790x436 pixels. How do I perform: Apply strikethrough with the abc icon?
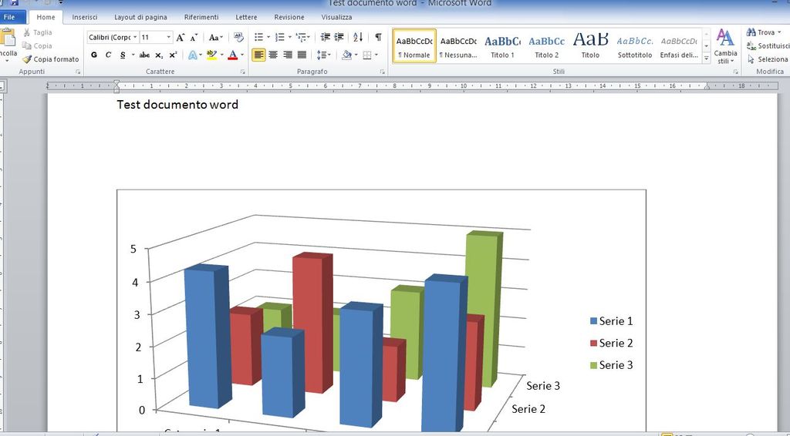click(144, 55)
